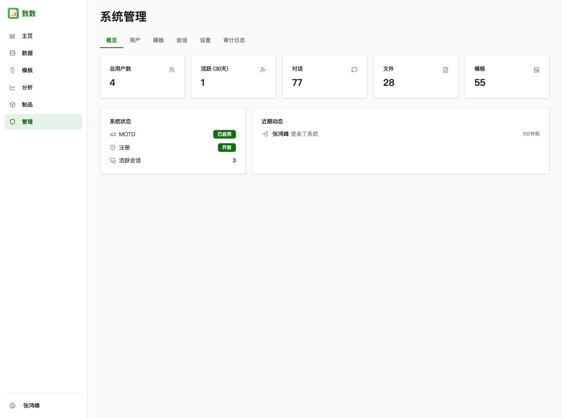Click the megaphone icon next to MOTD

(113, 134)
